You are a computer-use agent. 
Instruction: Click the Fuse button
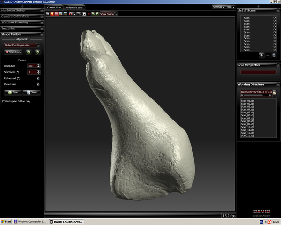pos(12,92)
